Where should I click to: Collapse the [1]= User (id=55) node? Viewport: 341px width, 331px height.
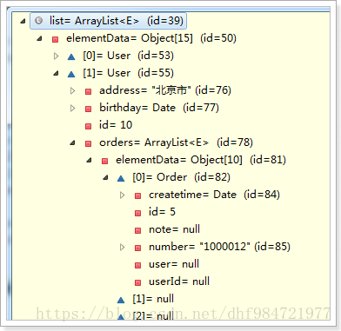click(56, 73)
